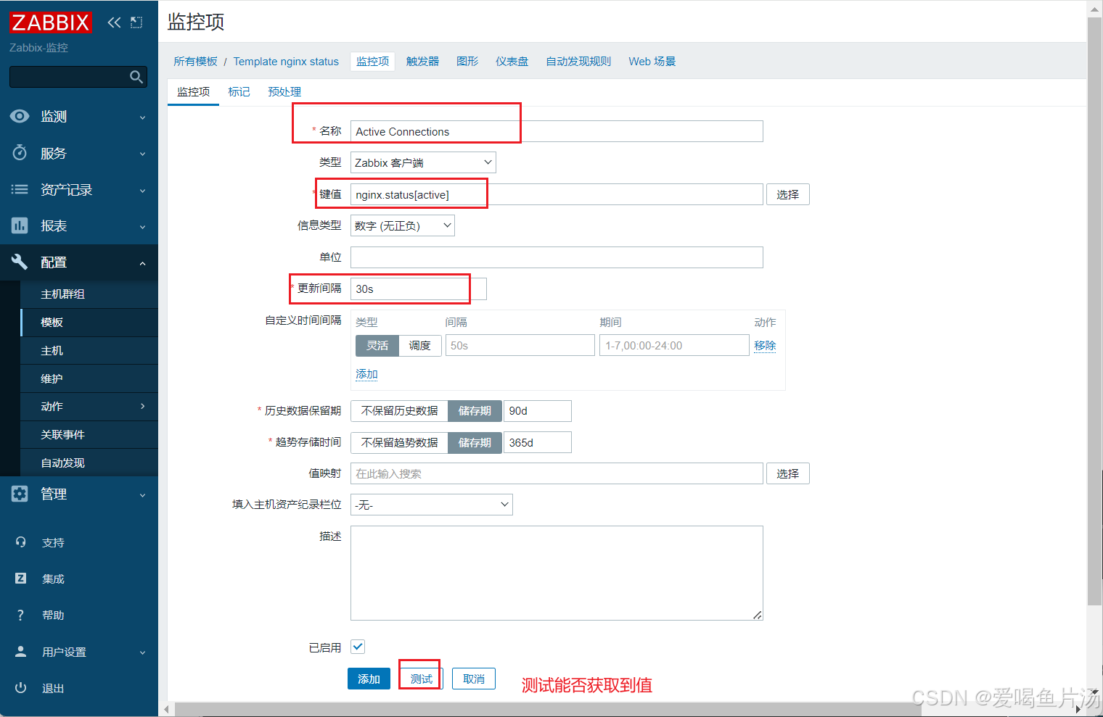Click 选择 next to the 键值 field
Image resolution: width=1103 pixels, height=717 pixels.
tap(787, 194)
